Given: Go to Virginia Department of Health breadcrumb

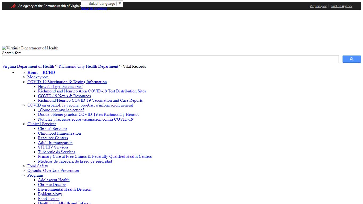Looking at the screenshot, I should [x=28, y=66].
